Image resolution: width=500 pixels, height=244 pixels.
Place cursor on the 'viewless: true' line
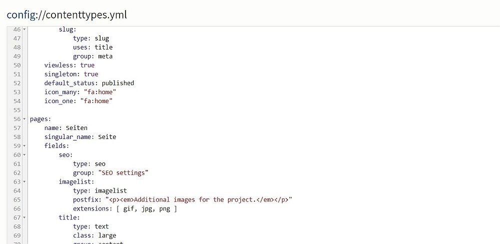(69, 65)
